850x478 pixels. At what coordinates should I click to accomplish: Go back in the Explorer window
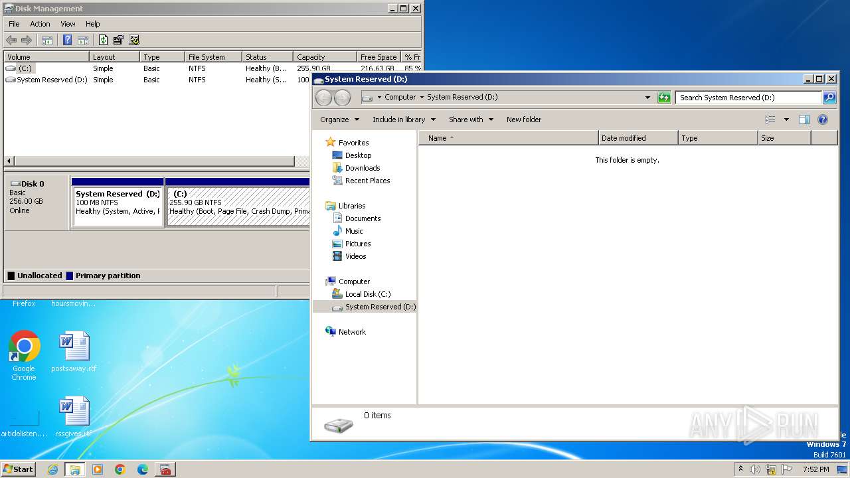coord(323,98)
